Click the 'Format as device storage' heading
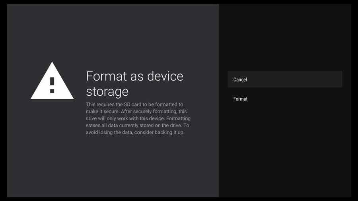The image size is (358, 201). pyautogui.click(x=134, y=84)
